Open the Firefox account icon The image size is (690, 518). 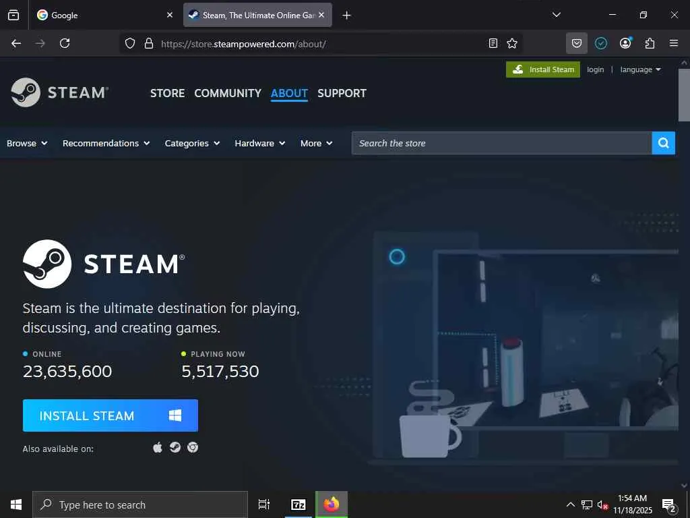pos(625,43)
